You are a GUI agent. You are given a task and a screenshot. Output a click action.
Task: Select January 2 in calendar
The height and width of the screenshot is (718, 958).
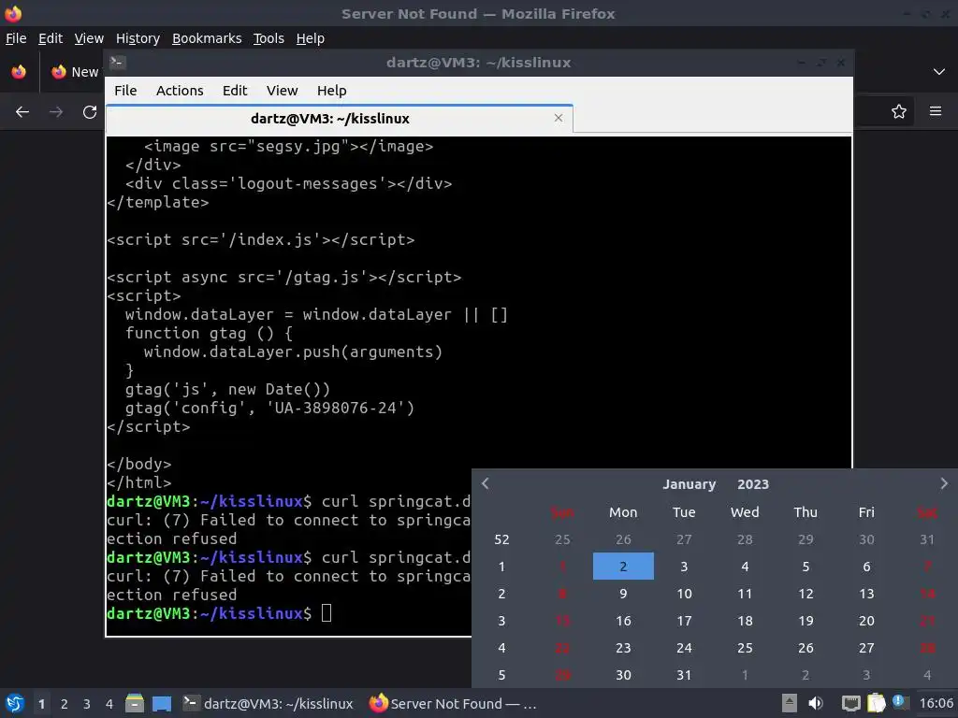(x=623, y=566)
